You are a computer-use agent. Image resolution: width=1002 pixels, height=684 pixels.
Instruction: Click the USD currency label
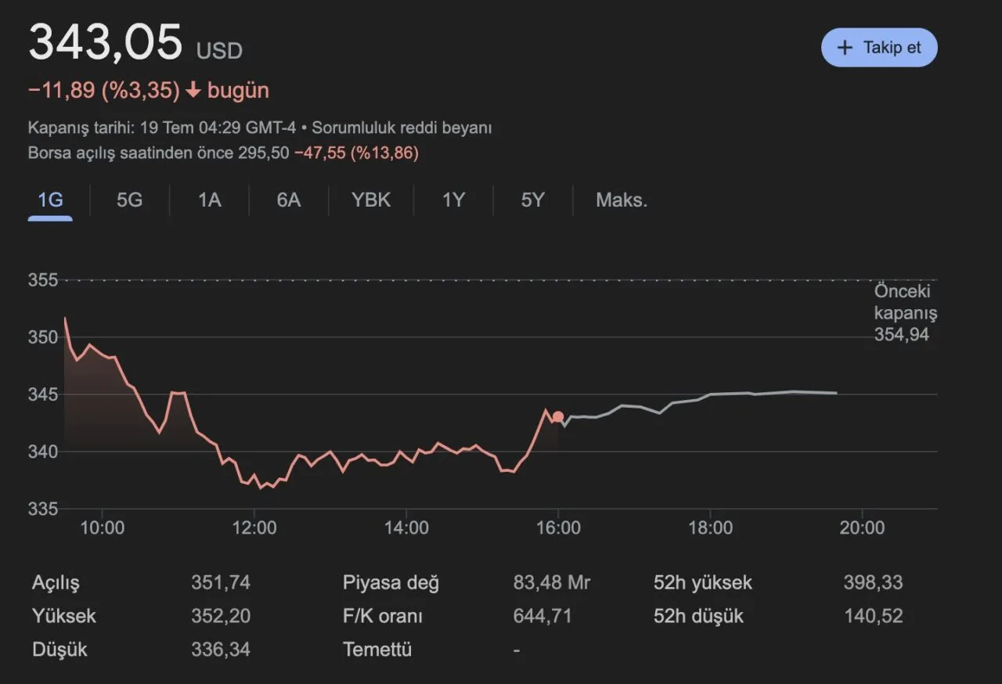219,52
